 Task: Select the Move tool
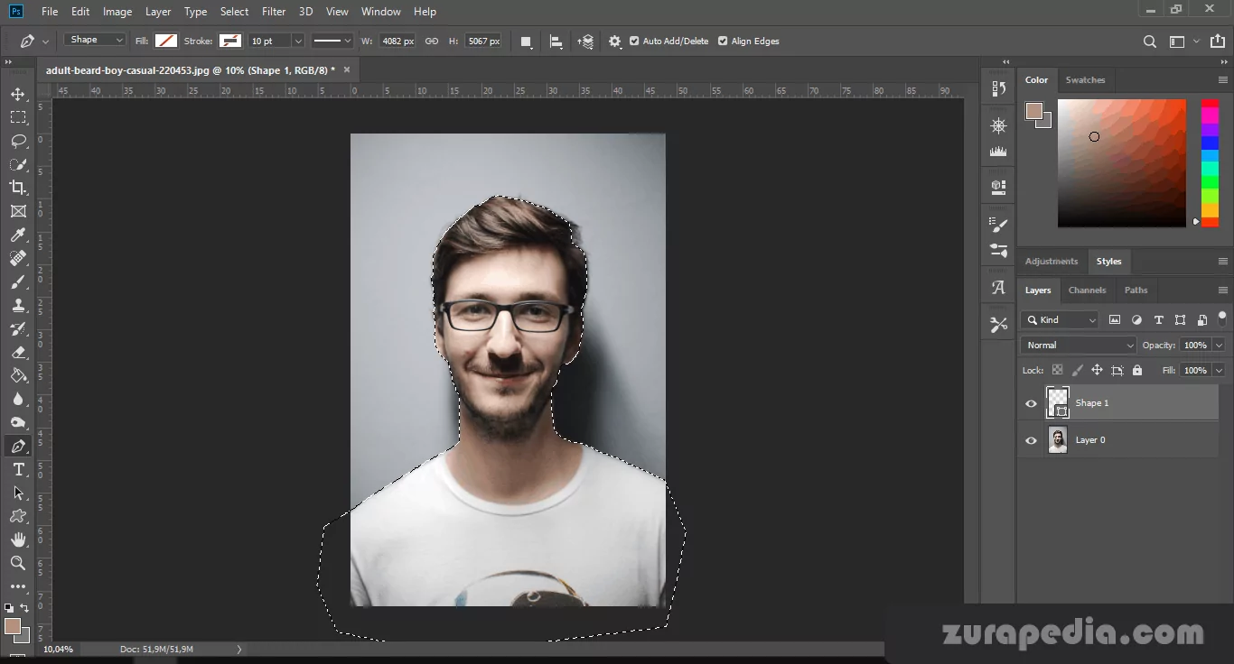[x=18, y=94]
